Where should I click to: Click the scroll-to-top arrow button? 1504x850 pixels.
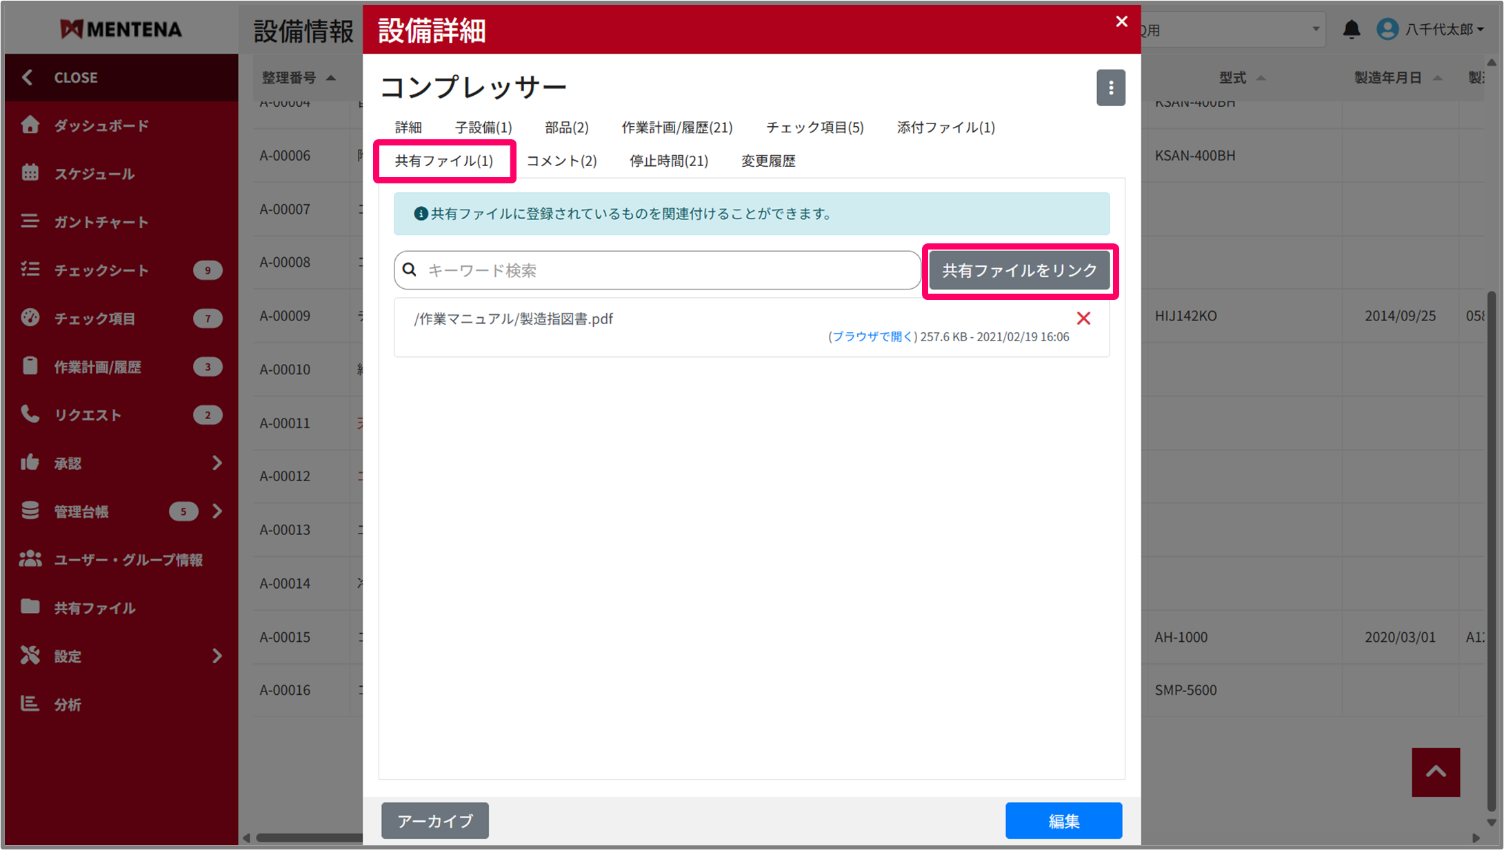(1435, 772)
